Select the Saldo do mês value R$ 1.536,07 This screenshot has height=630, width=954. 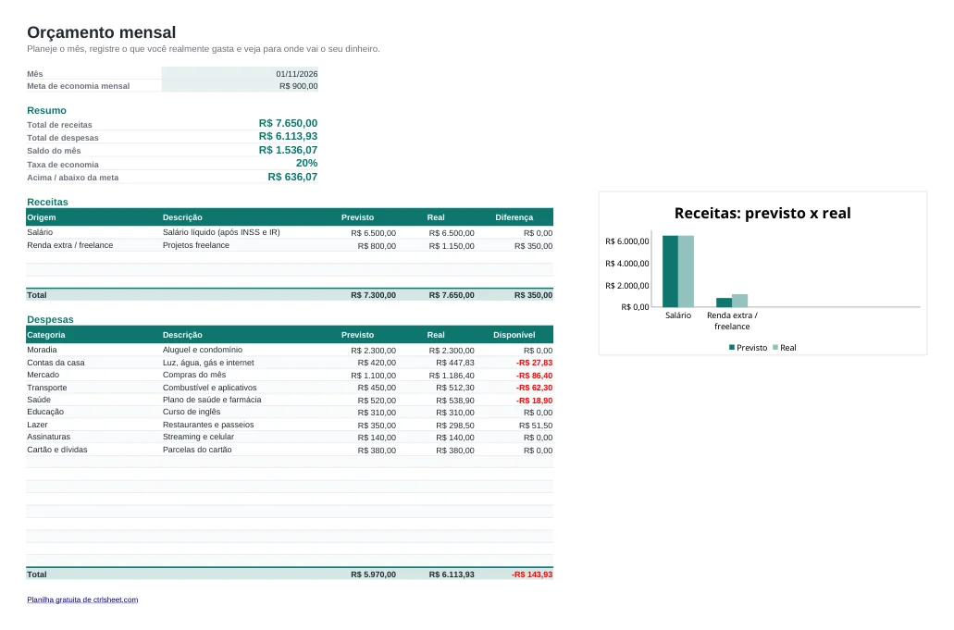point(288,150)
